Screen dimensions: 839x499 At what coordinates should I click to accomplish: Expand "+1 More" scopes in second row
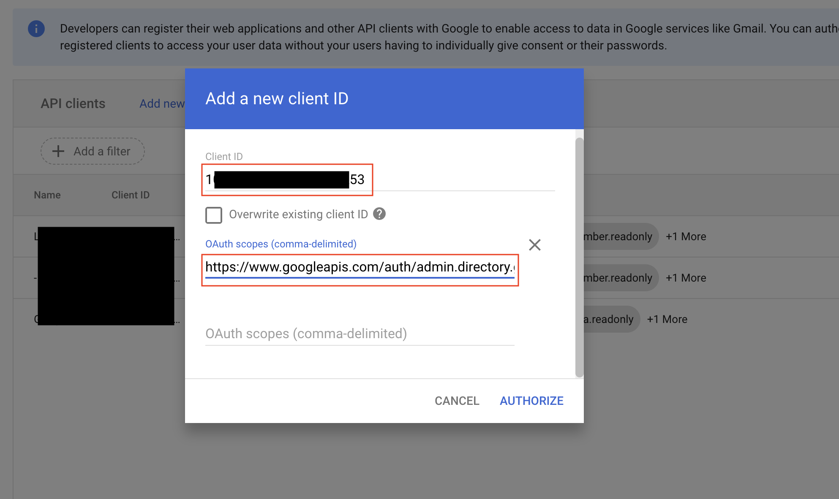point(686,278)
